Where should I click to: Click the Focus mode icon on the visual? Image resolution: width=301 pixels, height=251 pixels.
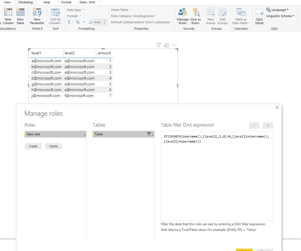tap(166, 45)
